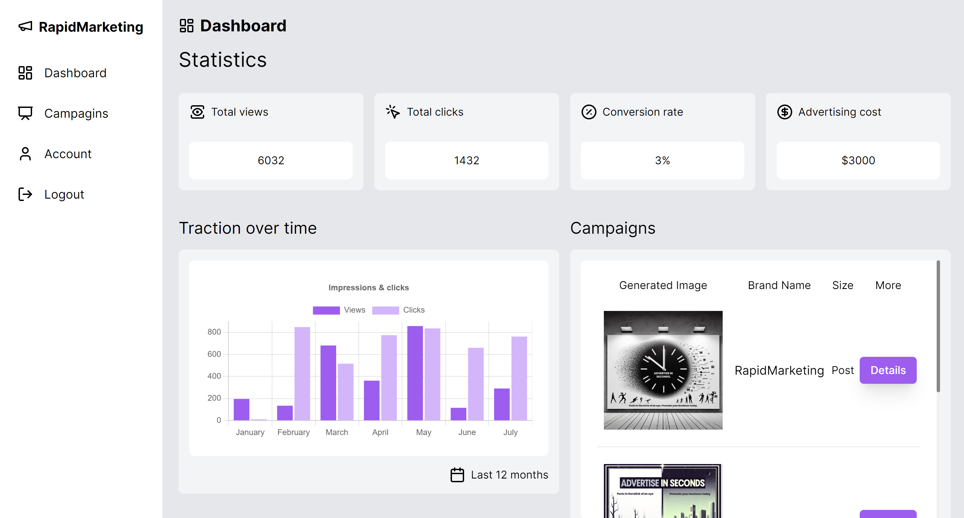Open the Campagins menu item in sidebar
Image resolution: width=964 pixels, height=518 pixels.
click(76, 113)
